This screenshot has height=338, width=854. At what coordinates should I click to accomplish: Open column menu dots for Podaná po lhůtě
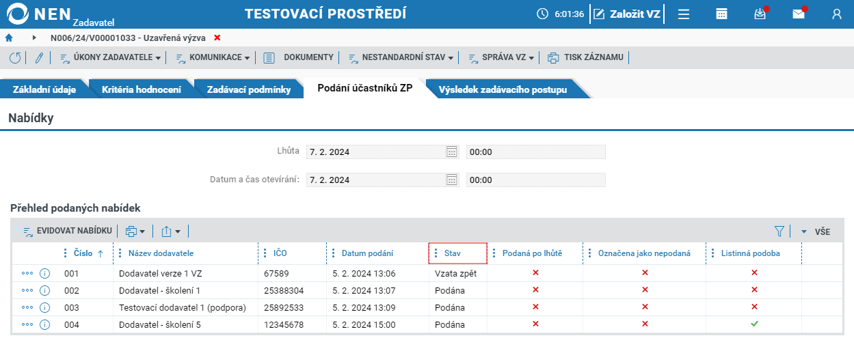click(494, 253)
